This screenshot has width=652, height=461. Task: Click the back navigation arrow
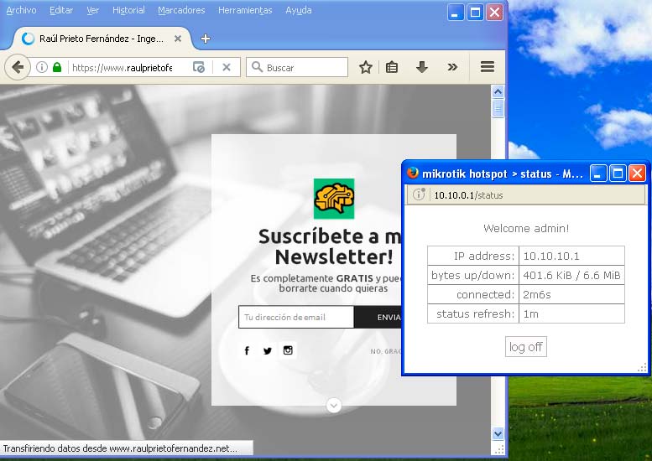click(17, 67)
